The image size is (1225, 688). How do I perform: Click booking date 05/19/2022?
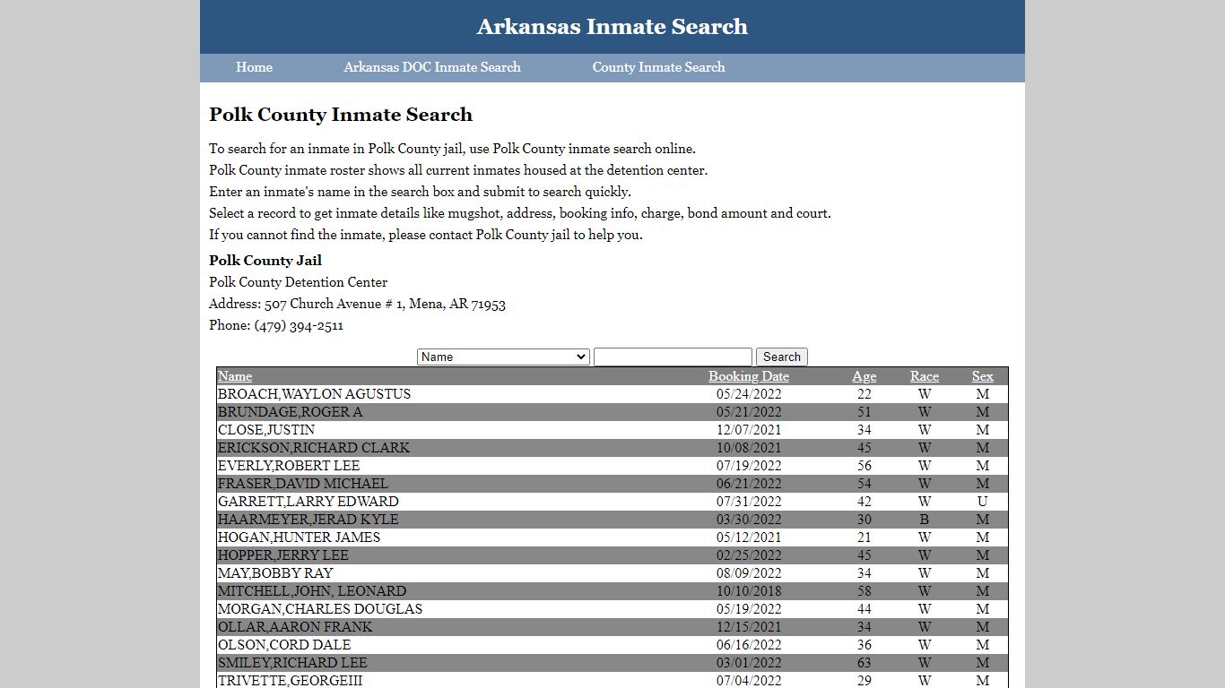pyautogui.click(x=749, y=609)
